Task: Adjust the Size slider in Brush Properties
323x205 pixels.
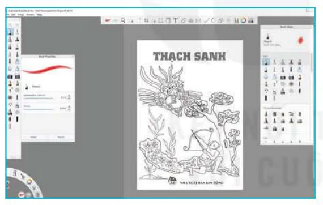Action: 39,99
